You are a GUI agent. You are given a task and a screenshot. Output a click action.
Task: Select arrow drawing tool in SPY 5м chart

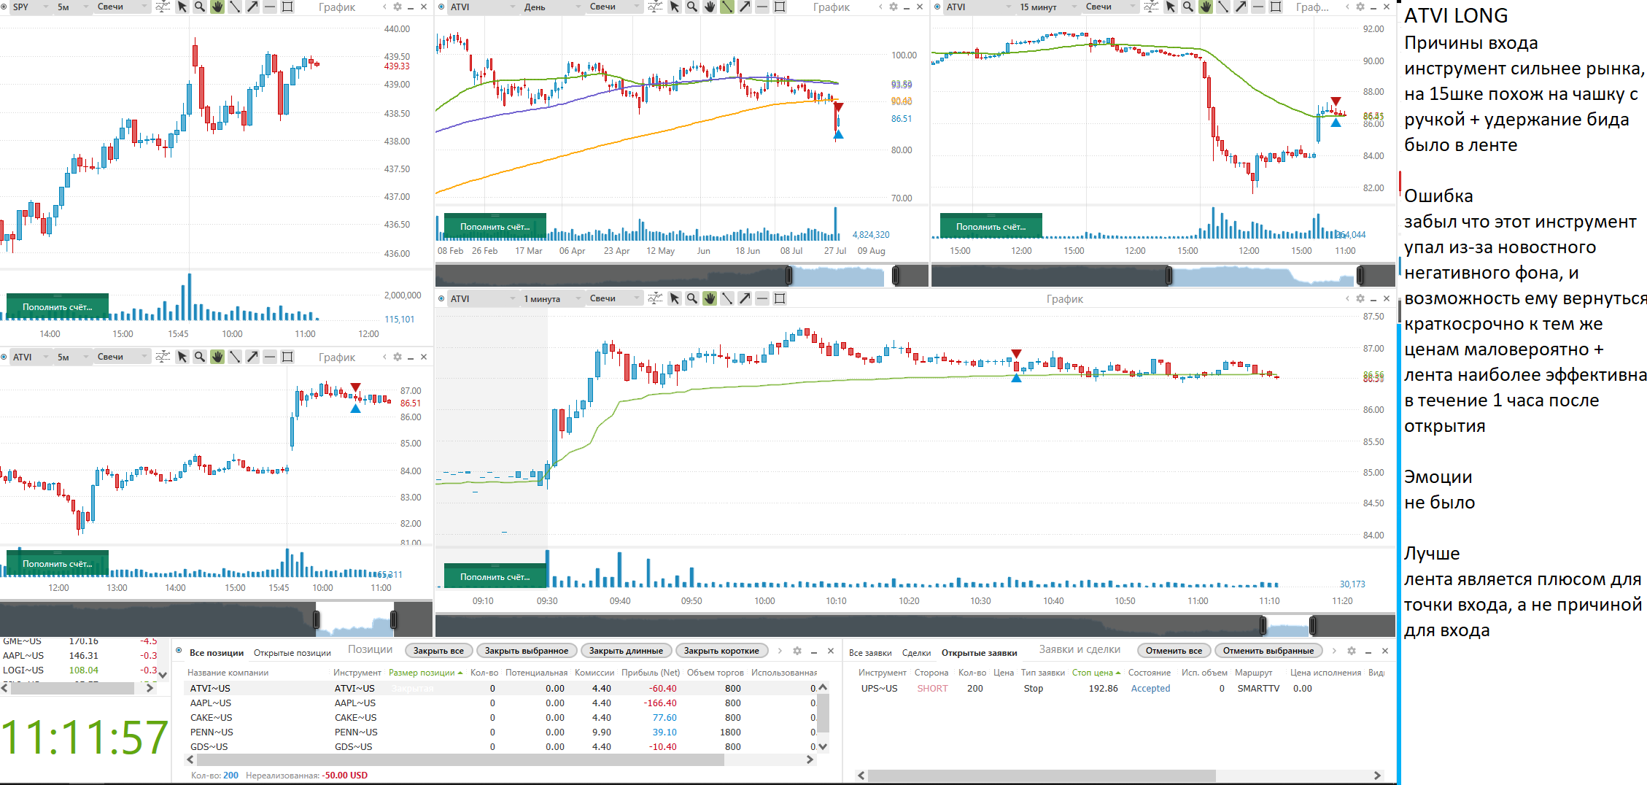pos(252,7)
